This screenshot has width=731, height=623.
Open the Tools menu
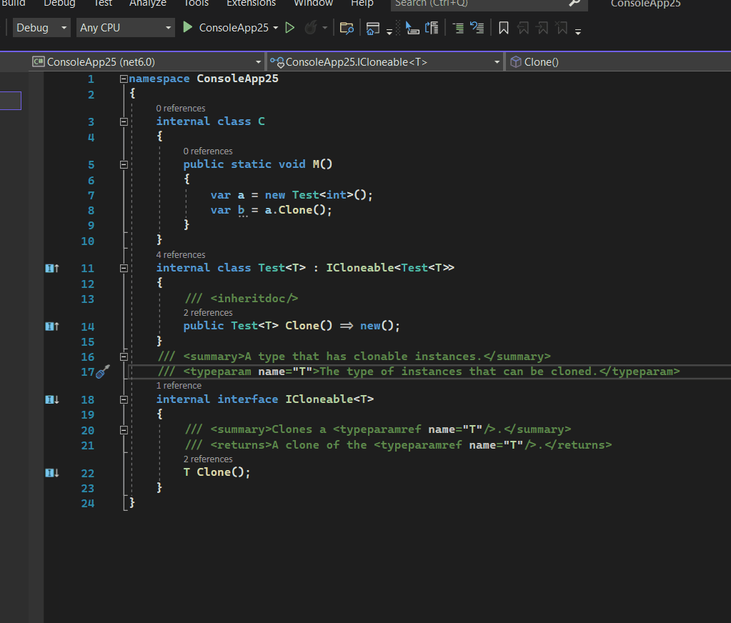(x=197, y=3)
